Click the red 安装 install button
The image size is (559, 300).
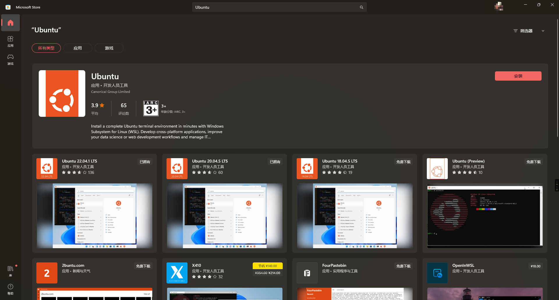coord(518,76)
